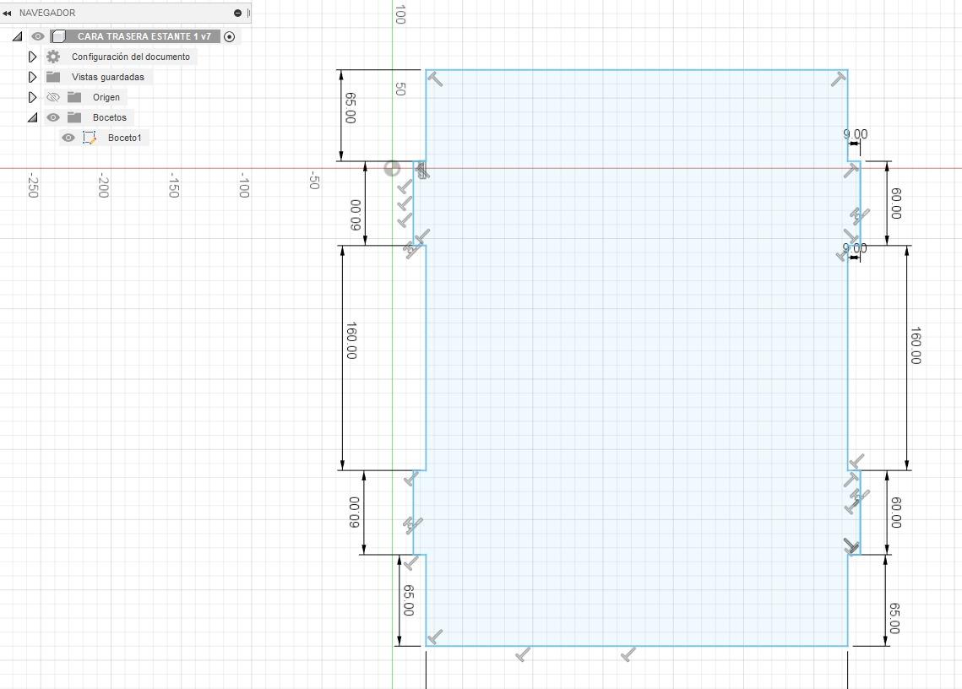Image resolution: width=962 pixels, height=689 pixels.
Task: Toggle visibility of Boceto1 sketch
Action: tap(68, 138)
